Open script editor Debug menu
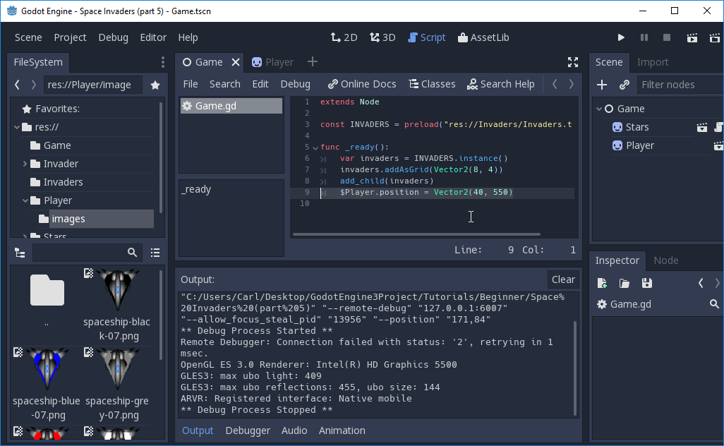Image resolution: width=724 pixels, height=446 pixels. tap(296, 84)
